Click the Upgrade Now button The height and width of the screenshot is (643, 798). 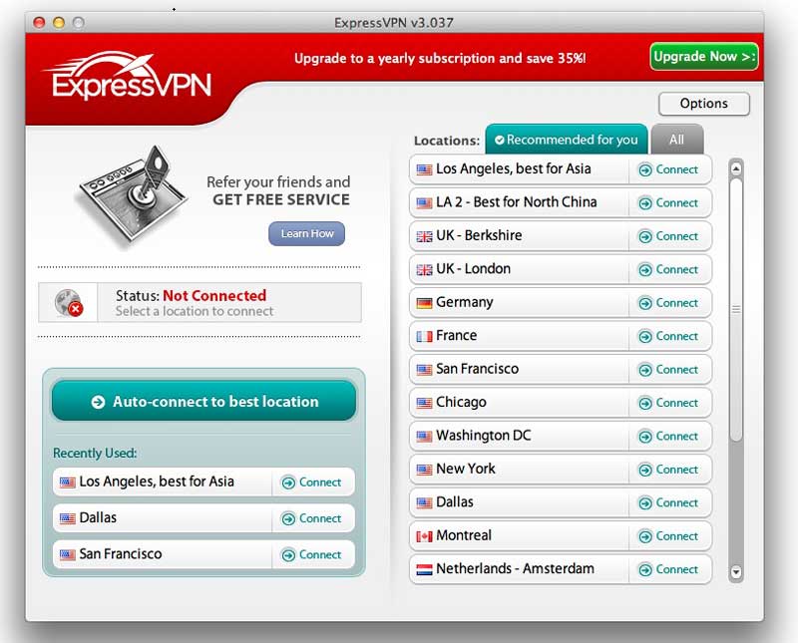click(x=703, y=57)
